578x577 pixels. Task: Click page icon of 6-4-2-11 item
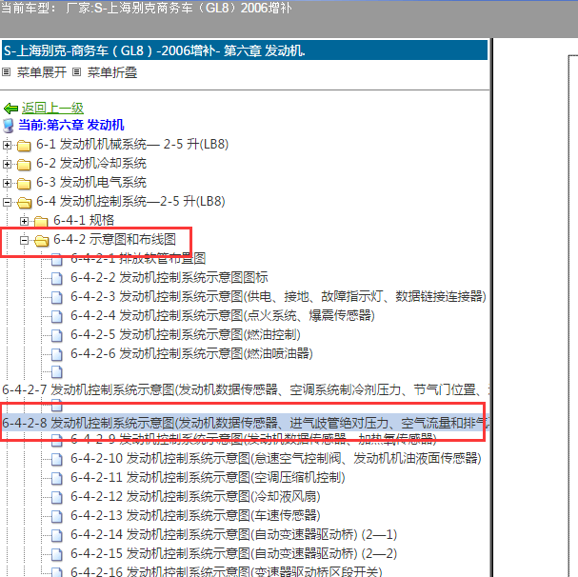click(57, 479)
